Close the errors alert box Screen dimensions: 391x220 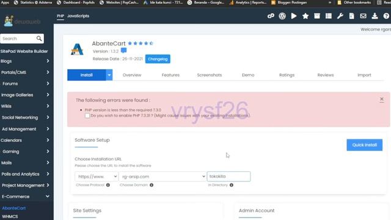click(381, 99)
